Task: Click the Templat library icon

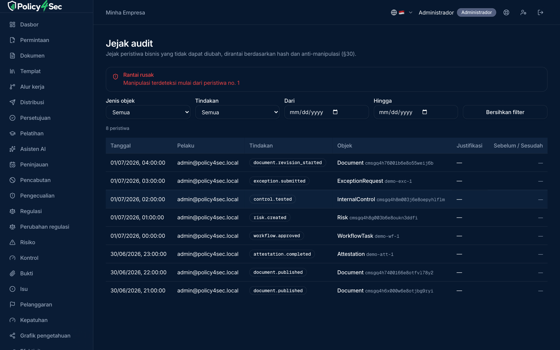Action: click(x=12, y=71)
